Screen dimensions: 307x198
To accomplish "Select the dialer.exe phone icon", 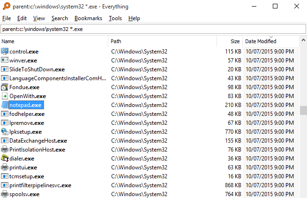I will tap(5, 159).
